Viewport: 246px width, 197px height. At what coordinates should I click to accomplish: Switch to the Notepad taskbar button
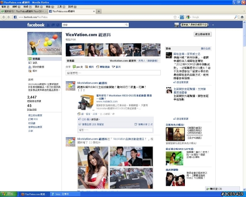65,194
